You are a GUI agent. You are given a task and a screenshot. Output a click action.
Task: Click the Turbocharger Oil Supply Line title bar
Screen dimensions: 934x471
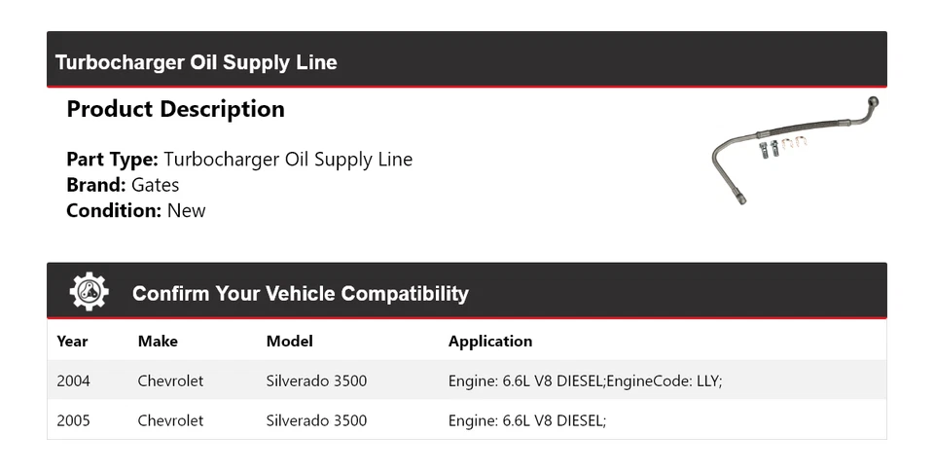point(197,62)
